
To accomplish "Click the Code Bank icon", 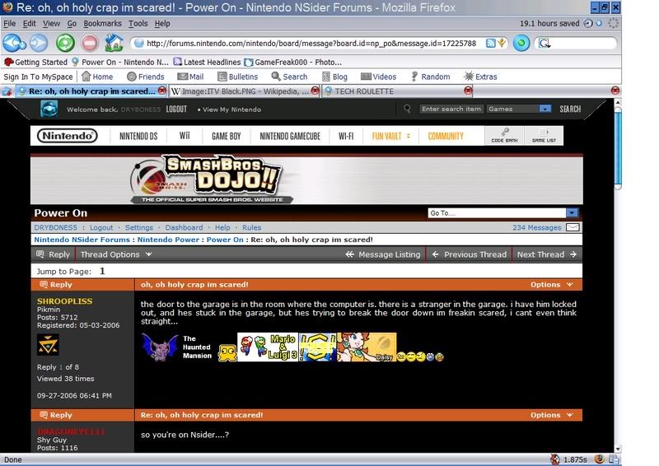I will [504, 135].
